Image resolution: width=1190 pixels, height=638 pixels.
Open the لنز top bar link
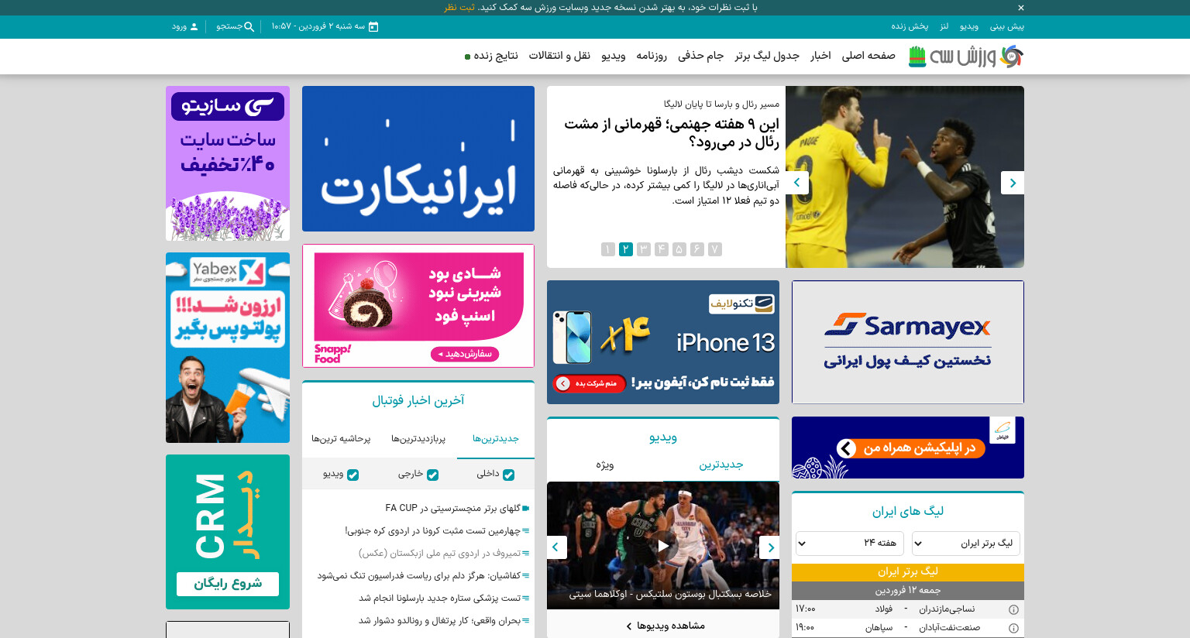coord(944,26)
